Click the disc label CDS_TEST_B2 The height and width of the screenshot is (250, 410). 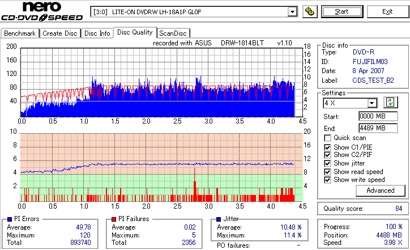coord(373,80)
